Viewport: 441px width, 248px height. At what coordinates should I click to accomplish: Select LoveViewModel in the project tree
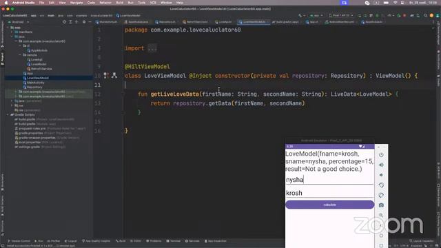[36, 78]
